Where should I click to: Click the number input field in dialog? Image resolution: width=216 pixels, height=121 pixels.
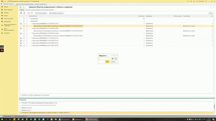(105, 58)
